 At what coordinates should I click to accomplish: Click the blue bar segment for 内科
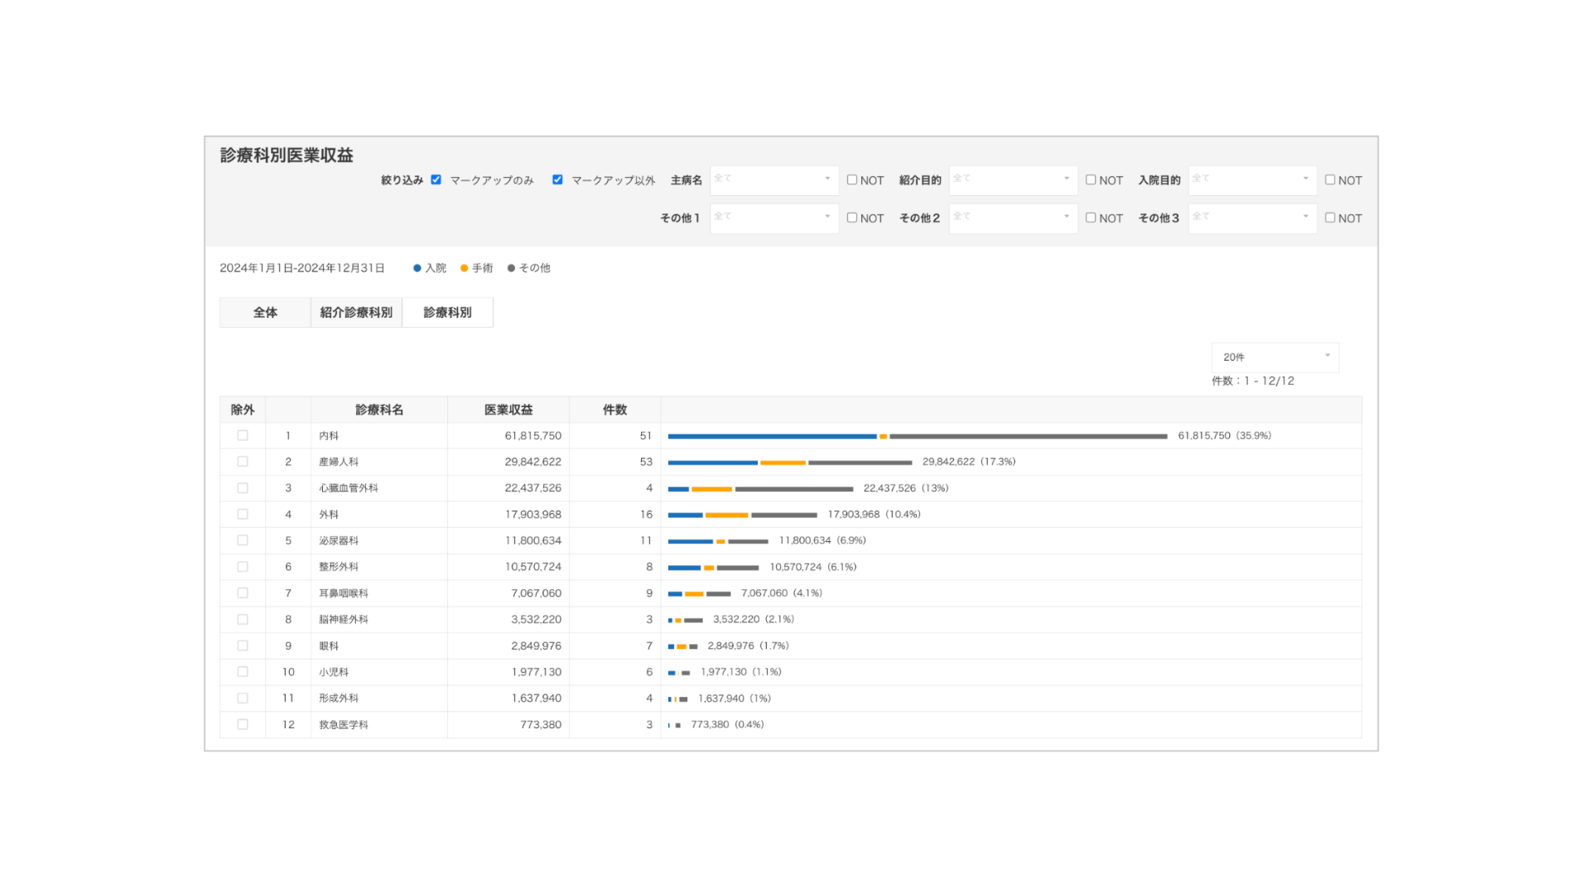pyautogui.click(x=772, y=436)
